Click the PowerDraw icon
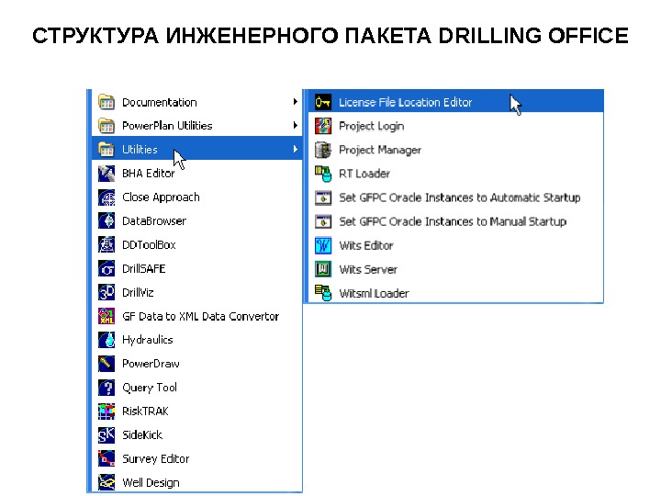The width and height of the screenshot is (661, 496). coord(106,363)
